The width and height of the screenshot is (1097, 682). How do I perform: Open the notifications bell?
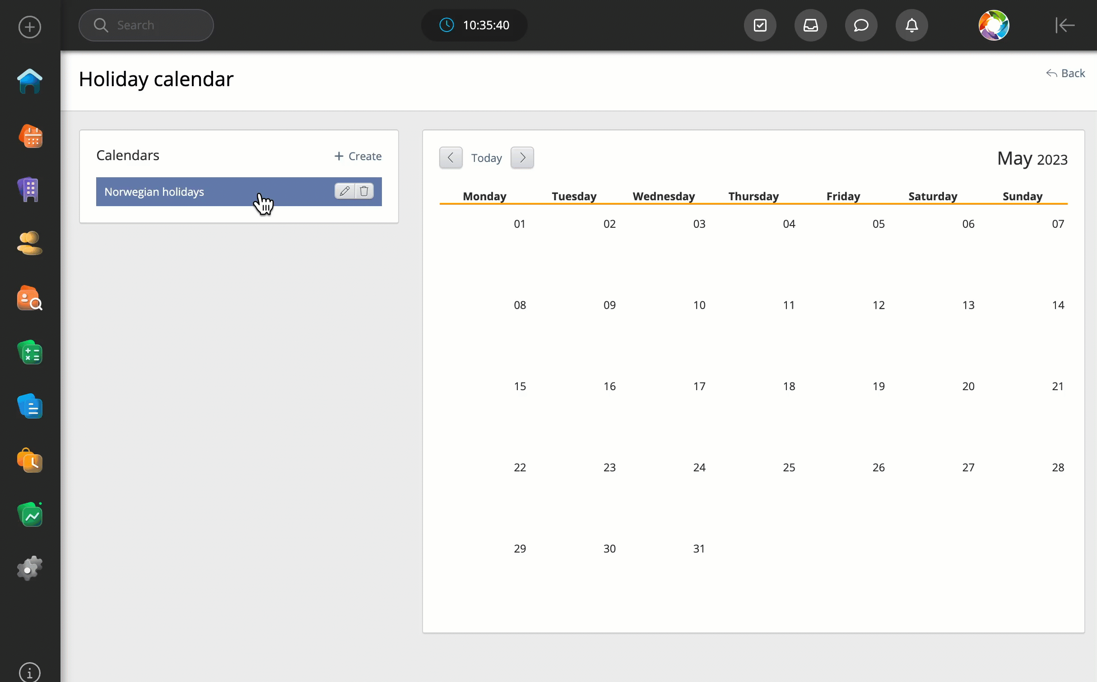tap(911, 25)
